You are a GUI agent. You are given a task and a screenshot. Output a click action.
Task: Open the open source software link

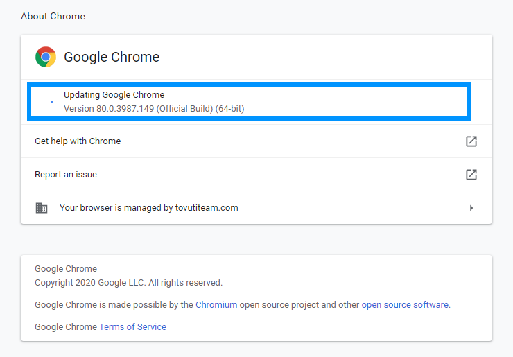pos(405,305)
